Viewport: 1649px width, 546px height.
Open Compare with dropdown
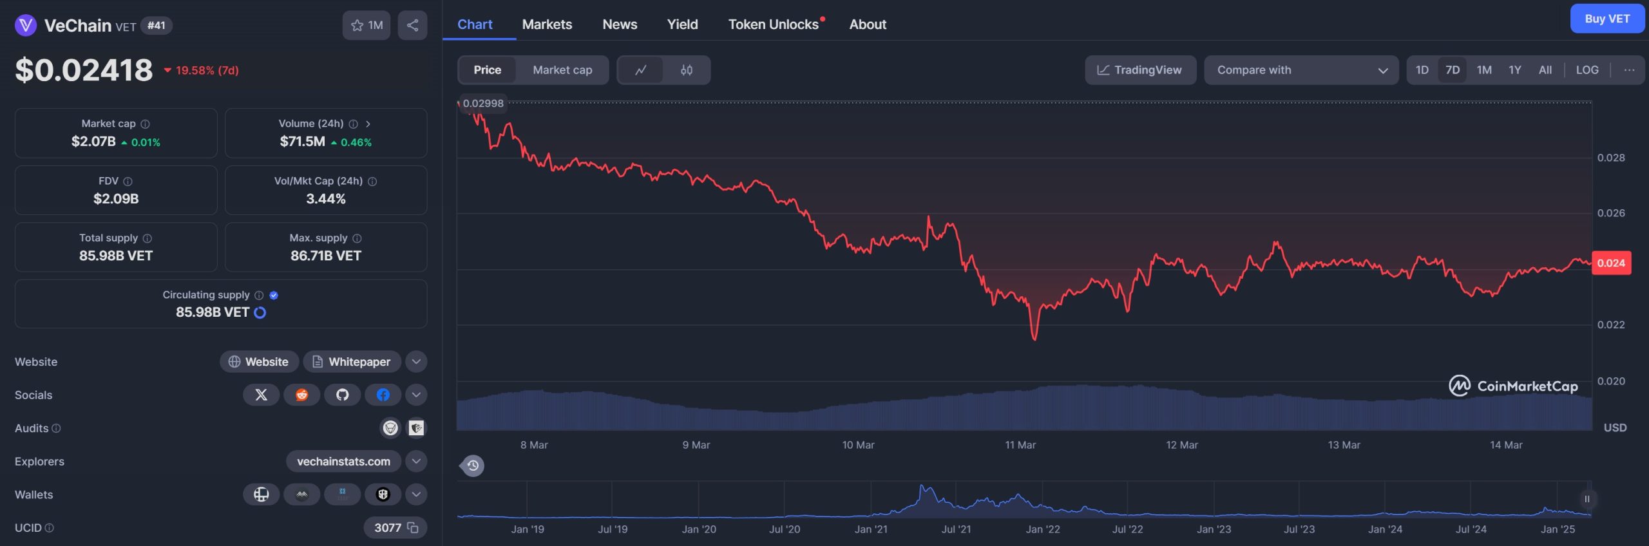(x=1301, y=70)
